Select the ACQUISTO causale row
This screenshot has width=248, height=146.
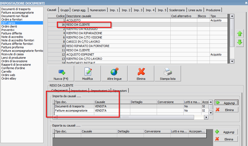click(x=137, y=20)
